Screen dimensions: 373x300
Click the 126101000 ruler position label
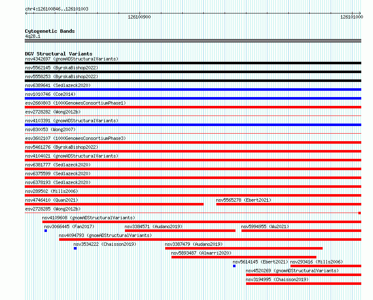click(x=352, y=17)
